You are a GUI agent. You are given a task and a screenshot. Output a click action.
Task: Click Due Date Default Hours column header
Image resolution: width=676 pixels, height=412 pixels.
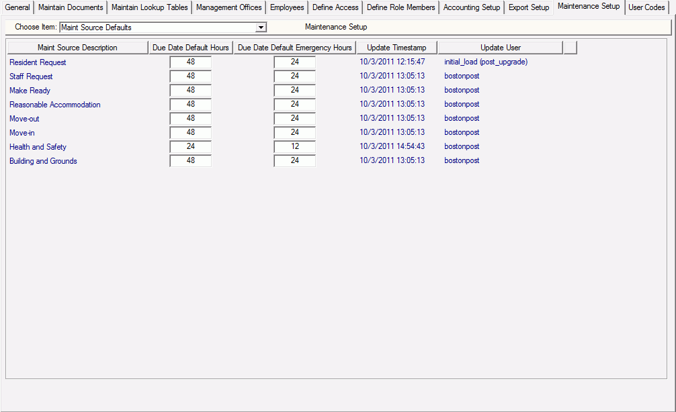click(191, 48)
